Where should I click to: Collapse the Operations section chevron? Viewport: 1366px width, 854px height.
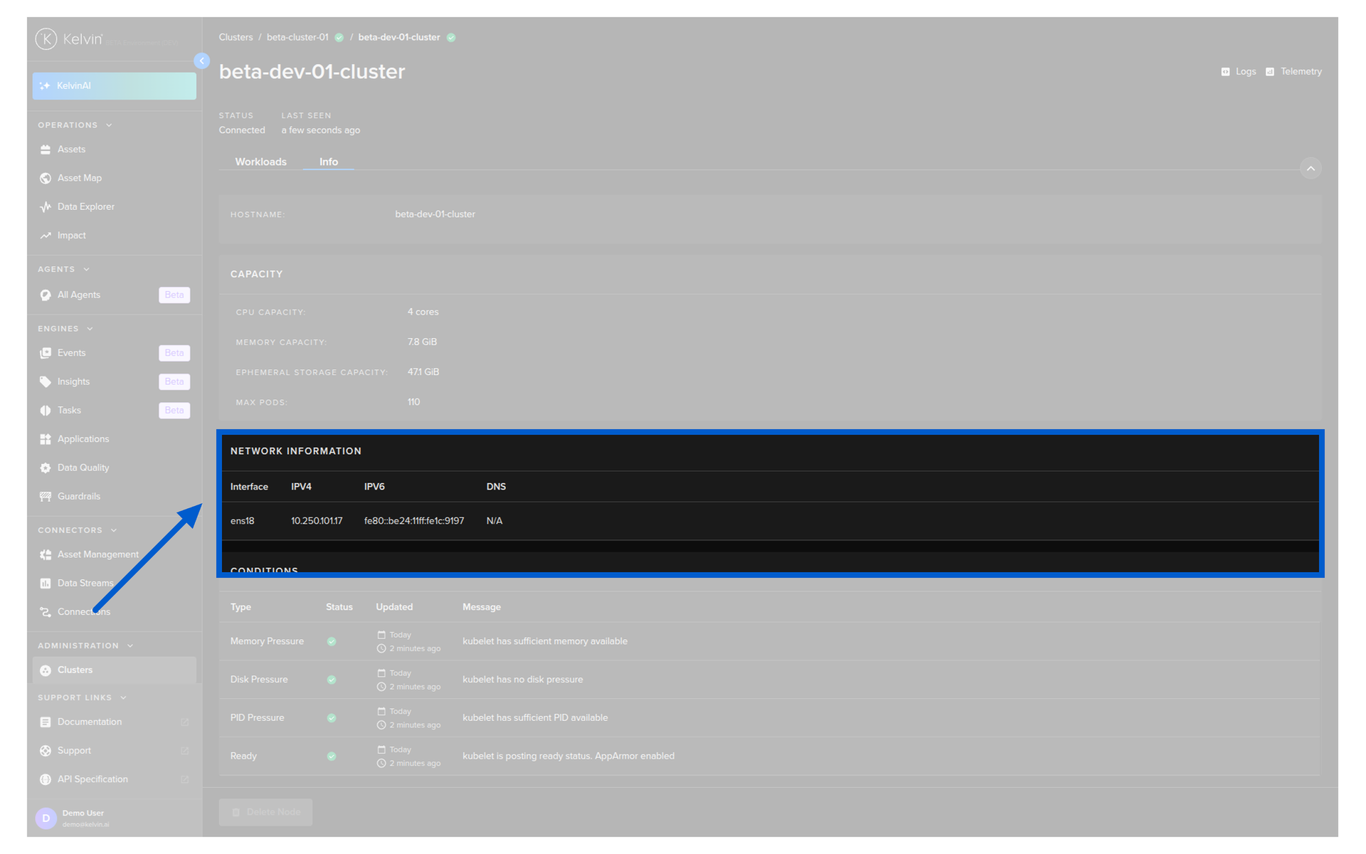pos(109,125)
